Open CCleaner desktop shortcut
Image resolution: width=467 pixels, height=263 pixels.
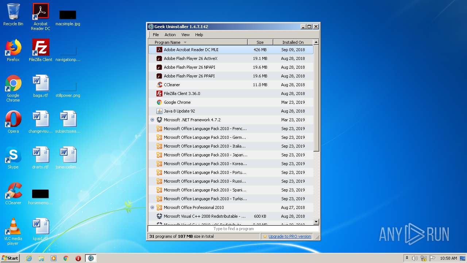click(x=13, y=194)
